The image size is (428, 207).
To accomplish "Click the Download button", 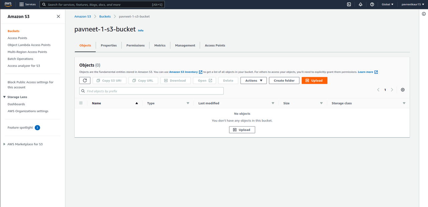I will coord(176,80).
